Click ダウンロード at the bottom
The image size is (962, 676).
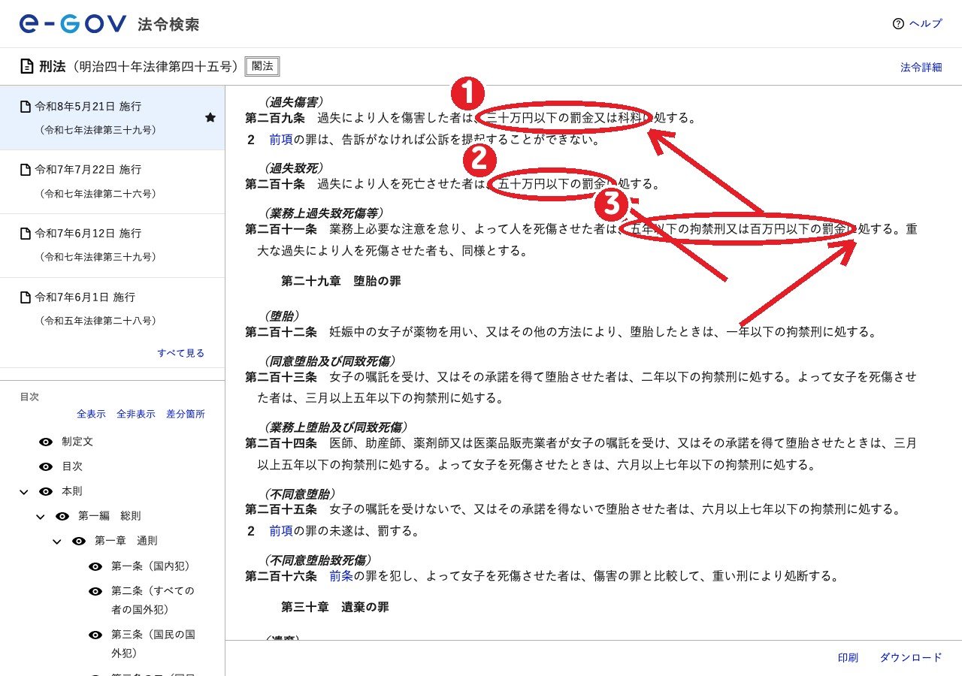pyautogui.click(x=910, y=658)
